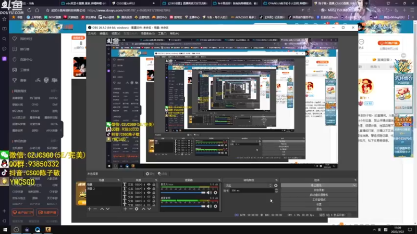The height and width of the screenshot is (234, 417).
Task: Toggle visibility of the second 文本 (GDI+) source
Action: coord(149,189)
